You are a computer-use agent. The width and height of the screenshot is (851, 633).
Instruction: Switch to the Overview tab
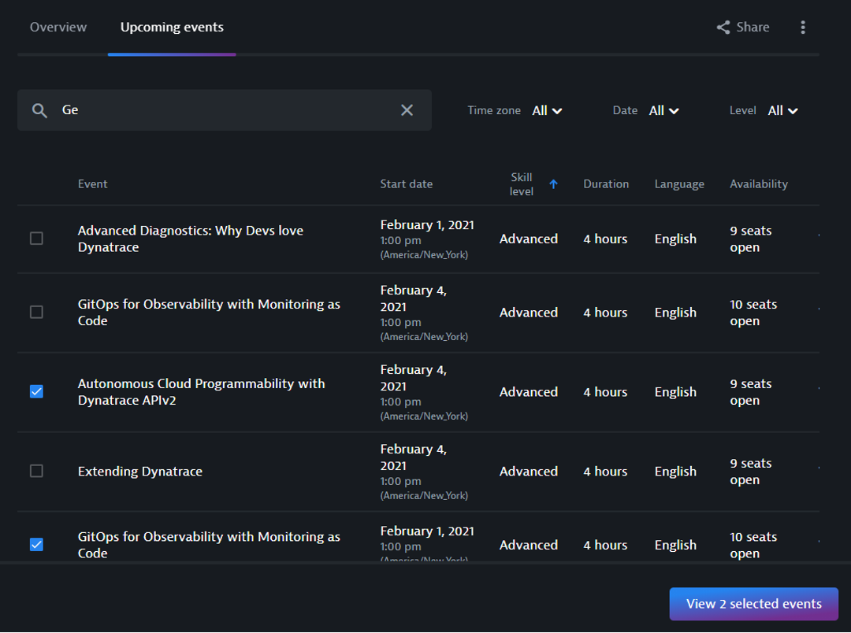(x=58, y=27)
